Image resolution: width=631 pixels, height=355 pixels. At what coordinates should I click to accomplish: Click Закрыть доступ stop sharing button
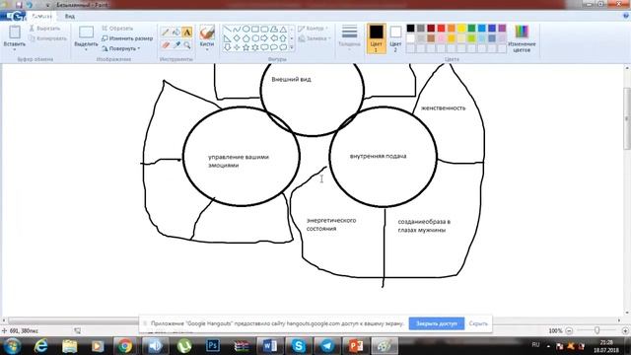tap(437, 323)
